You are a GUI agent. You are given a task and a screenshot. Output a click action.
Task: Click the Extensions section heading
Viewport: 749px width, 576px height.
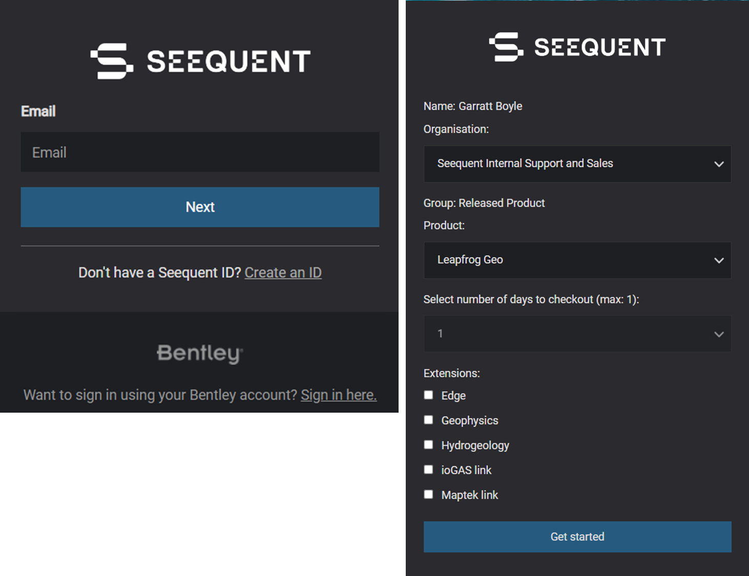pos(451,373)
